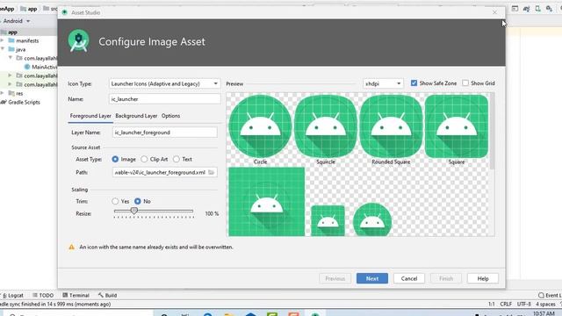Open Help for Asset Studio
The image size is (562, 316).
(x=483, y=278)
